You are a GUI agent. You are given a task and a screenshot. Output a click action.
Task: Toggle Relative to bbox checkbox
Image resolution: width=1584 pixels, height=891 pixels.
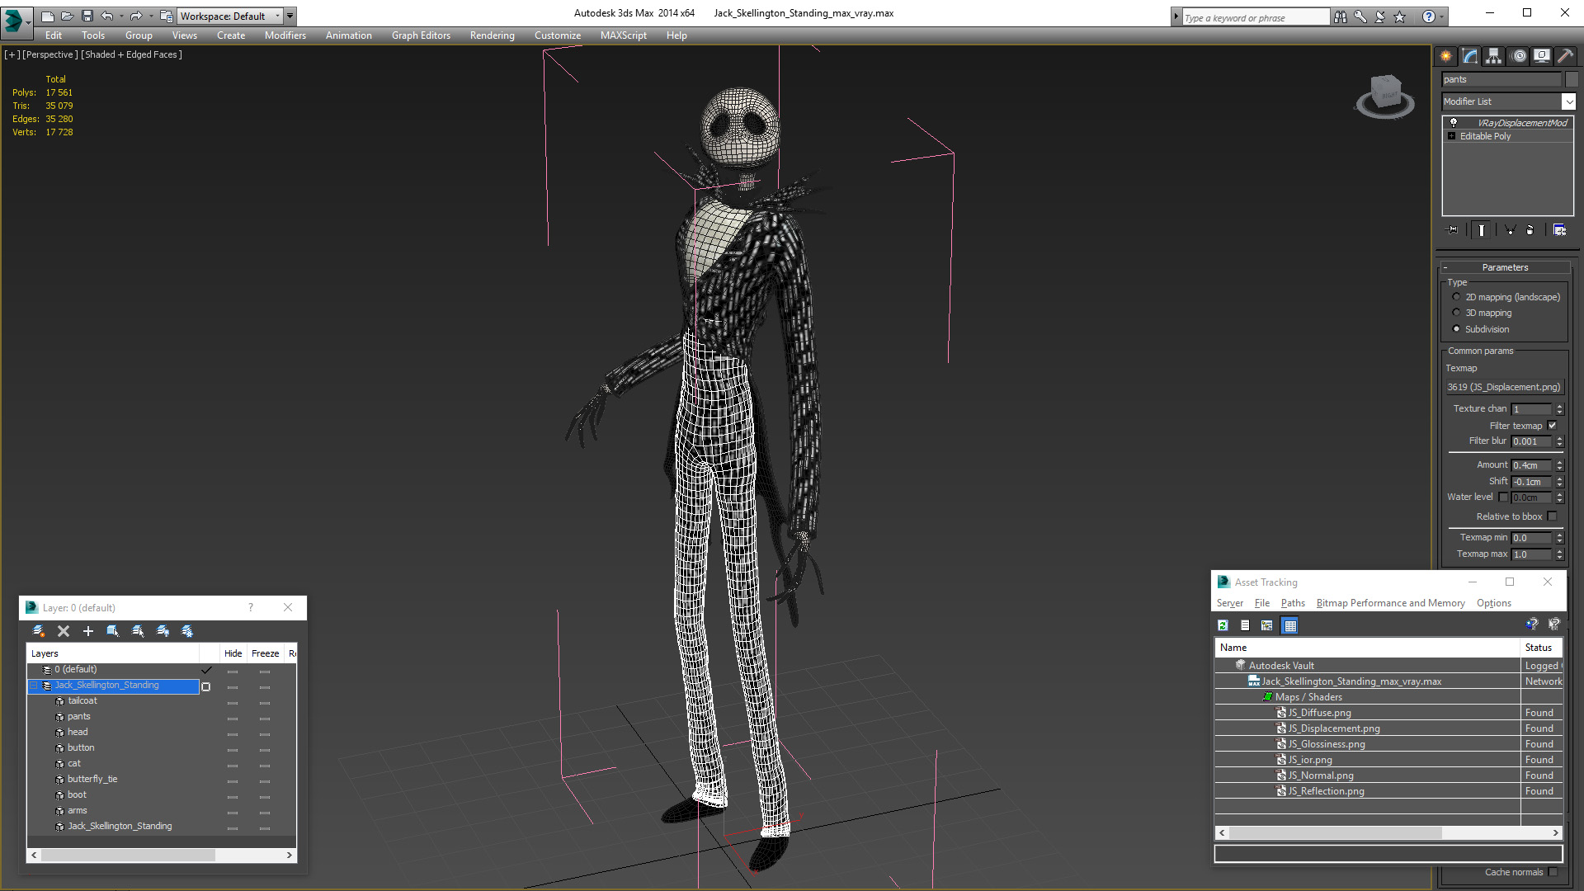[x=1552, y=516]
